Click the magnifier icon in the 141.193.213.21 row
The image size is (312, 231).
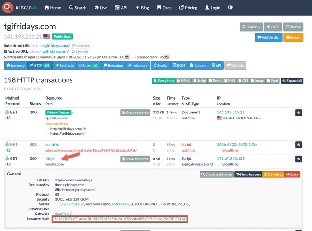pyautogui.click(x=299, y=113)
